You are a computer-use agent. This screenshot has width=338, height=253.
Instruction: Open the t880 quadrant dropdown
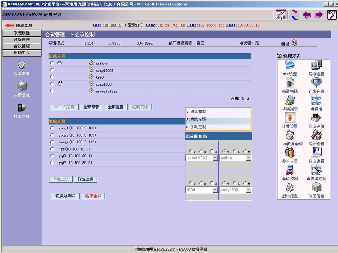tap(202, 190)
